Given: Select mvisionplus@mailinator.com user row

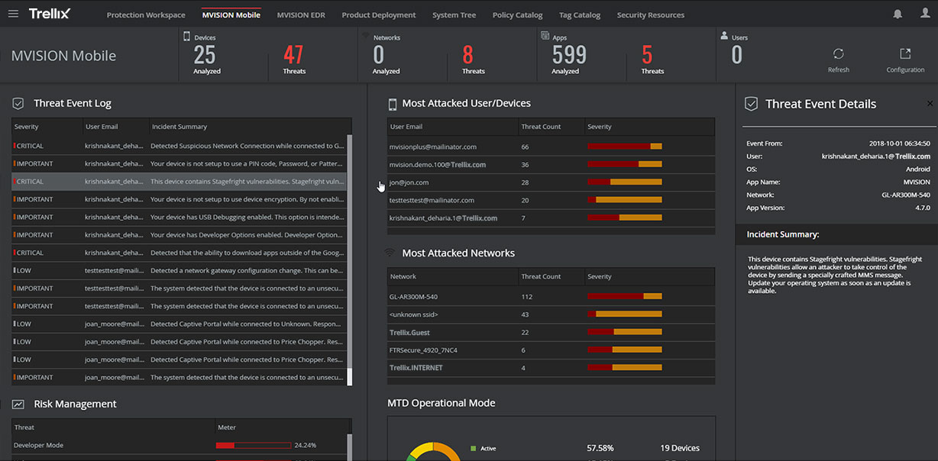Looking at the screenshot, I should pyautogui.click(x=551, y=147).
